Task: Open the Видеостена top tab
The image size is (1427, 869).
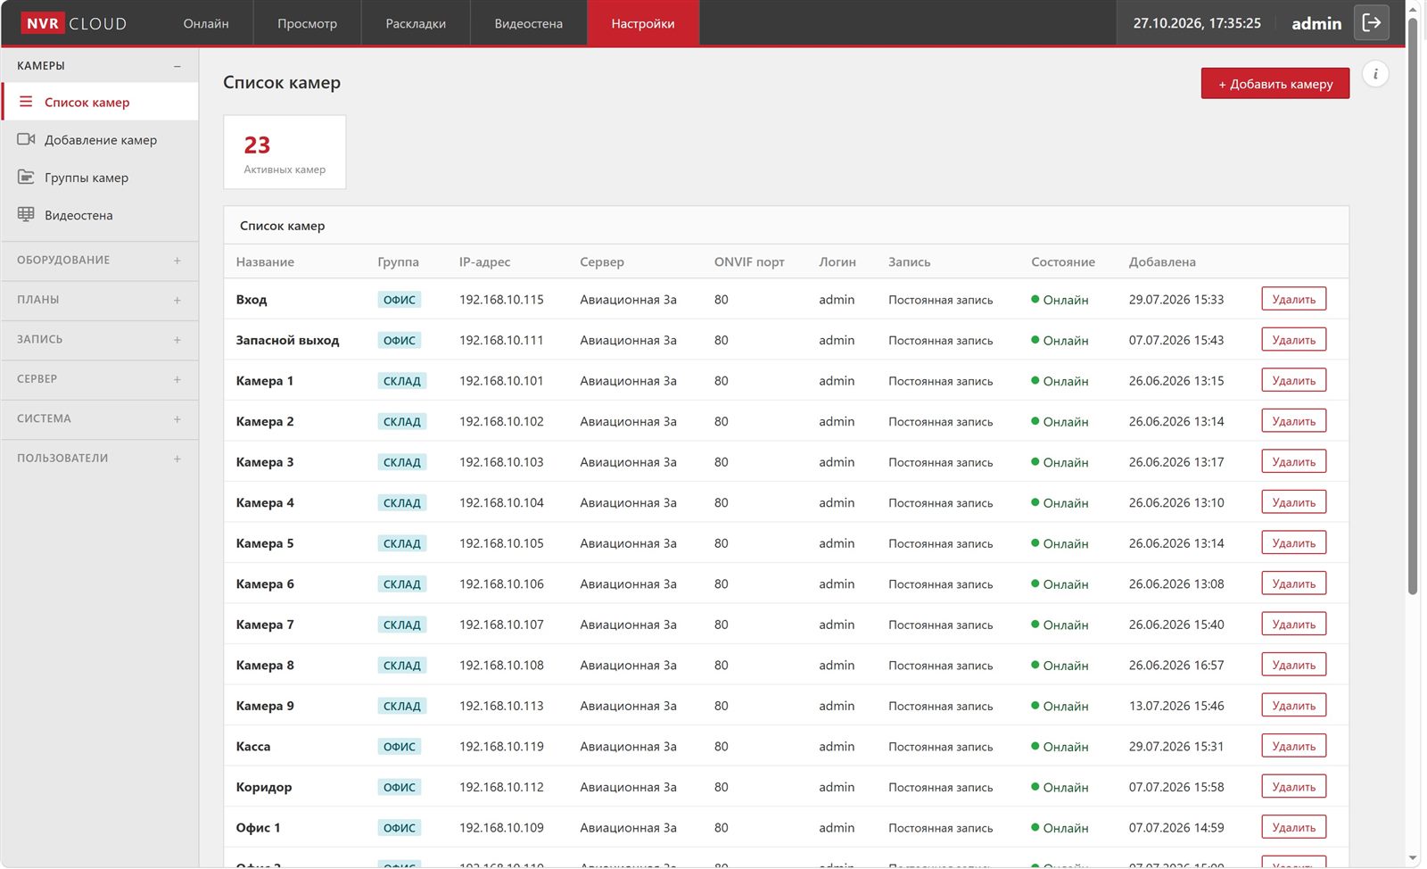Action: [x=529, y=23]
